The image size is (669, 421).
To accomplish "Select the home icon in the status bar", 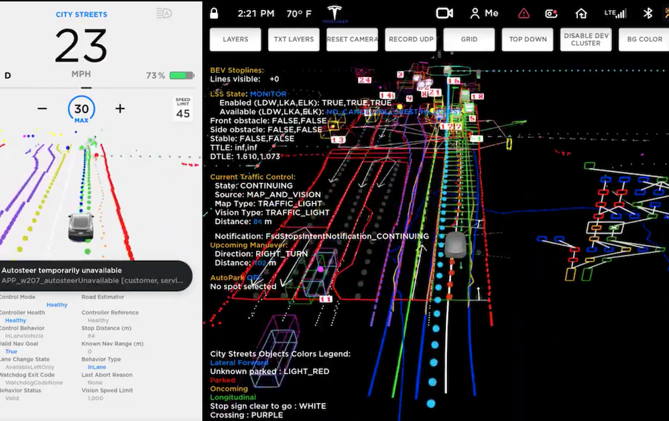I will click(583, 13).
